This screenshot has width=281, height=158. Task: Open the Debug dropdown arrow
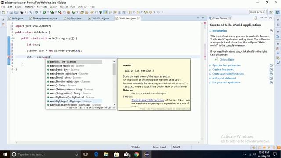coord(40,12)
